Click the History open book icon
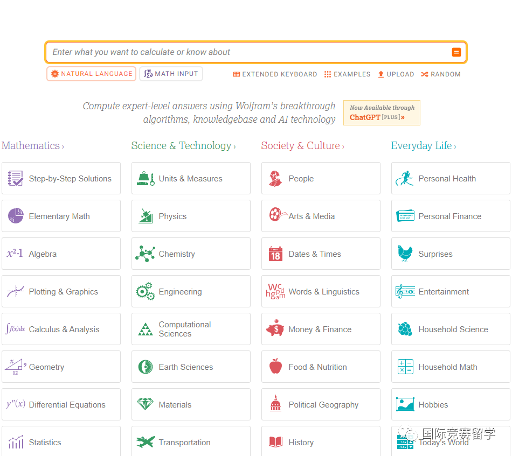Image resolution: width=512 pixels, height=456 pixels. (275, 442)
